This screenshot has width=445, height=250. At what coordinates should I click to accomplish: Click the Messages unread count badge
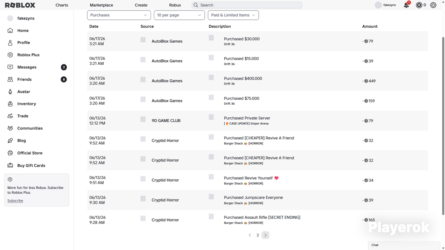click(x=64, y=67)
